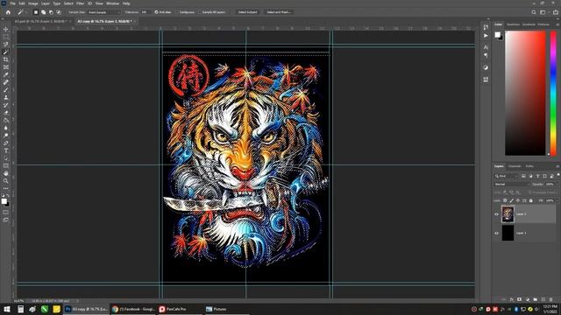Pick a hue on the rainbow slider
The height and width of the screenshot is (315, 561).
pyautogui.click(x=553, y=93)
